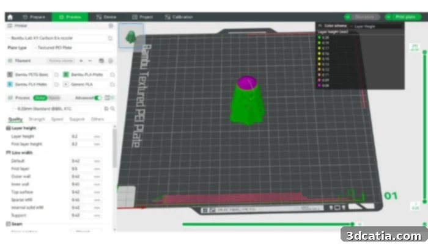428x244 pixels.
Task: Remove a filament with minus icon
Action: click(x=90, y=61)
